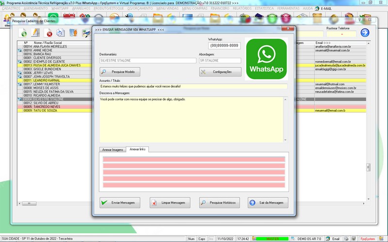Viewport: 388px width, 242px height.
Task: Click the Destinatário field
Action: pos(148,60)
